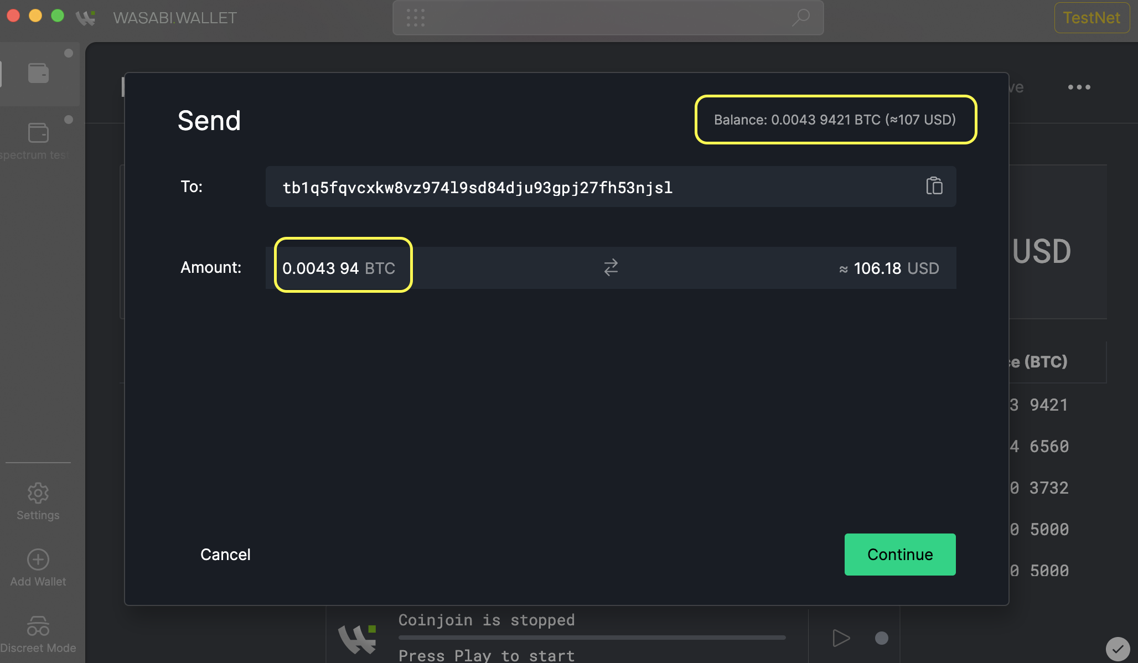This screenshot has height=663, width=1138.
Task: Click the status checkmark icon
Action: [1118, 649]
